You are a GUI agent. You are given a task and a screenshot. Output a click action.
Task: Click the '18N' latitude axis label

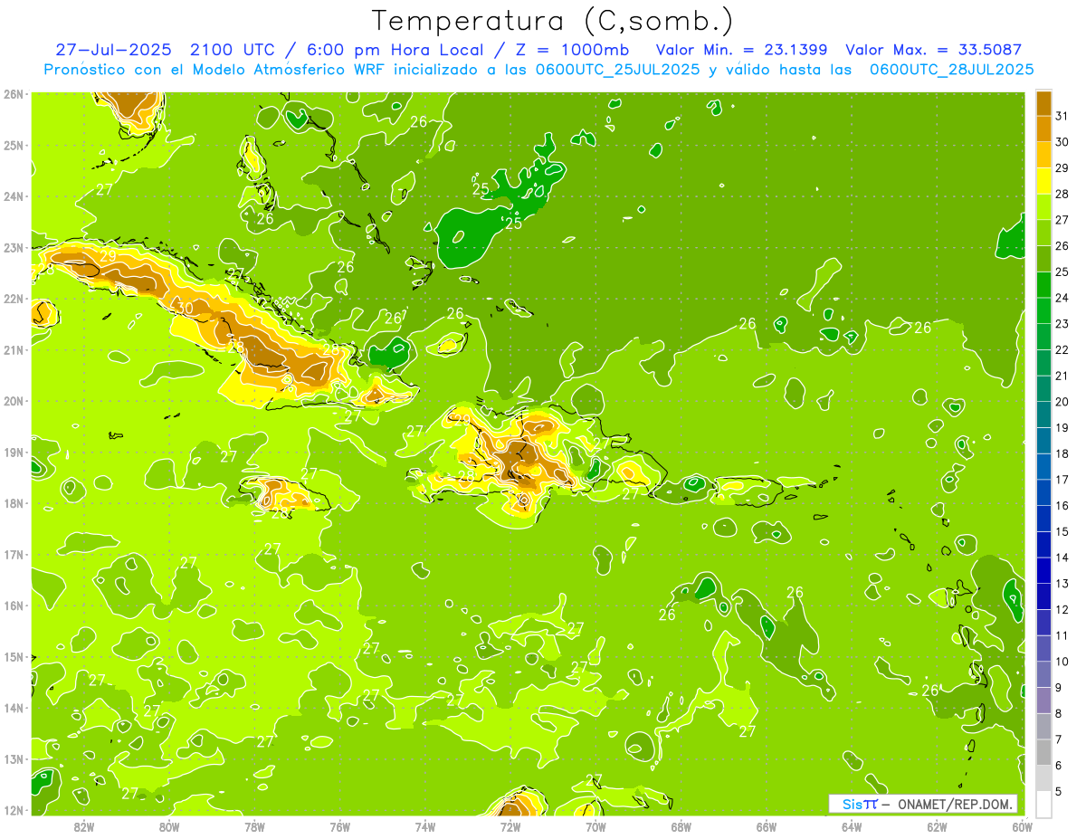coord(14,503)
